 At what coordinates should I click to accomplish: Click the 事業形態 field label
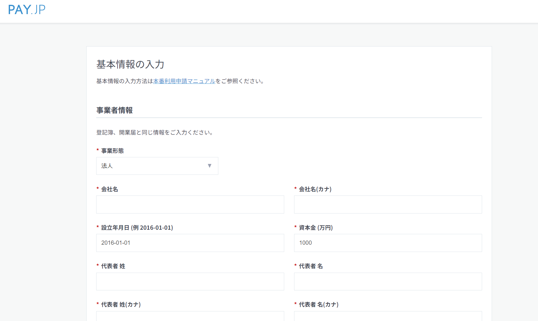[x=112, y=151]
